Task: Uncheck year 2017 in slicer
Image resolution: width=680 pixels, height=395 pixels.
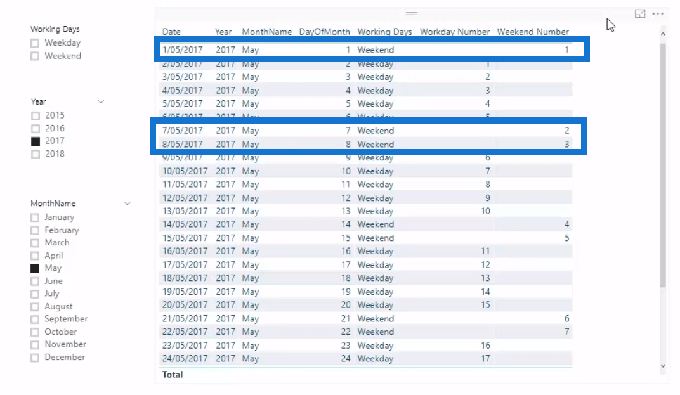Action: (36, 141)
